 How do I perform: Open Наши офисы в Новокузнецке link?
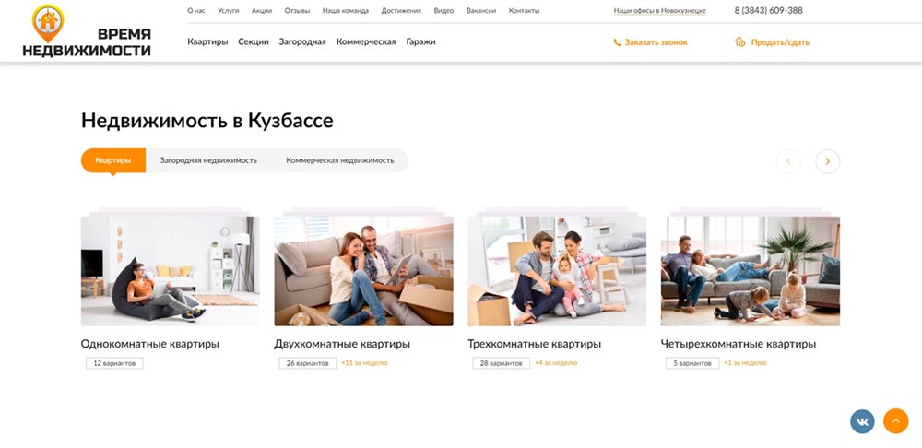click(661, 11)
